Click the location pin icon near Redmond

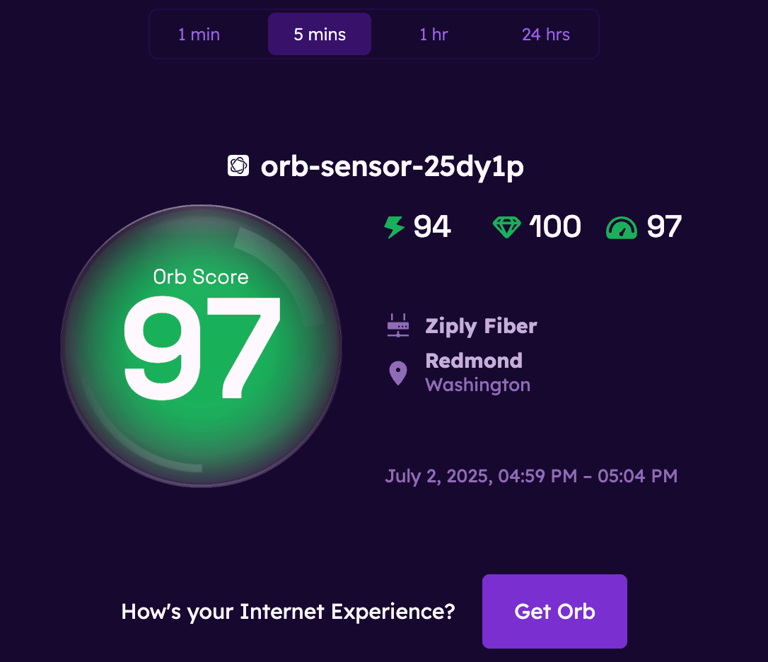398,373
